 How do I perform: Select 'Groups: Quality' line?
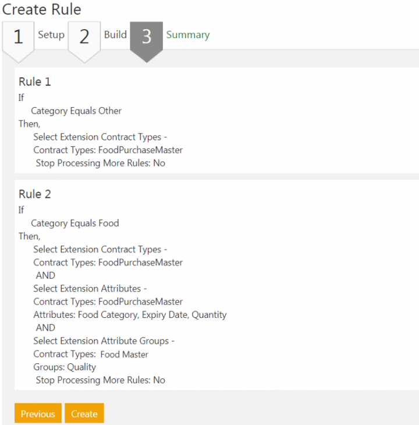tap(65, 367)
